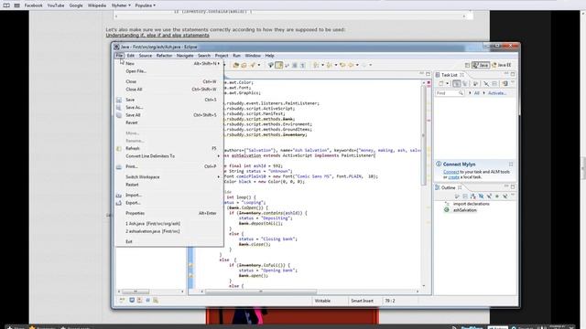The height and width of the screenshot is (329, 586).
Task: Click the Next Annotation toolbar icon
Action: [x=316, y=65]
